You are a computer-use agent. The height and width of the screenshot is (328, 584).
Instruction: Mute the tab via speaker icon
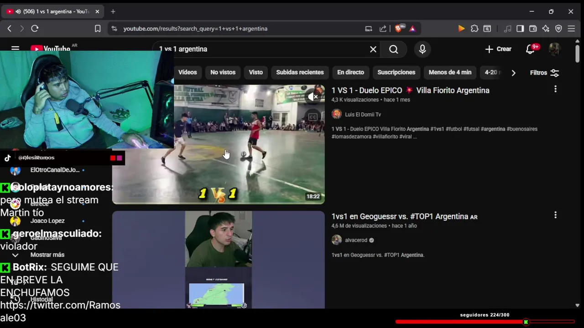tap(18, 11)
